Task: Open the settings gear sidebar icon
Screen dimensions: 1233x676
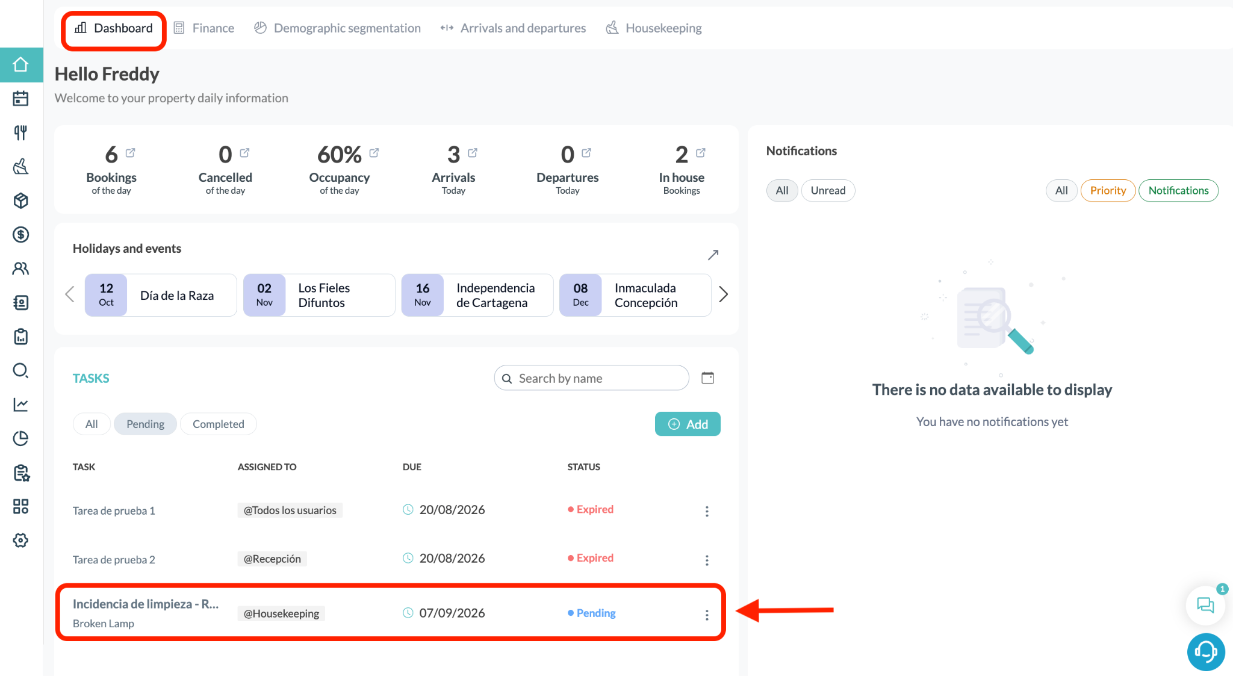Action: pyautogui.click(x=21, y=541)
